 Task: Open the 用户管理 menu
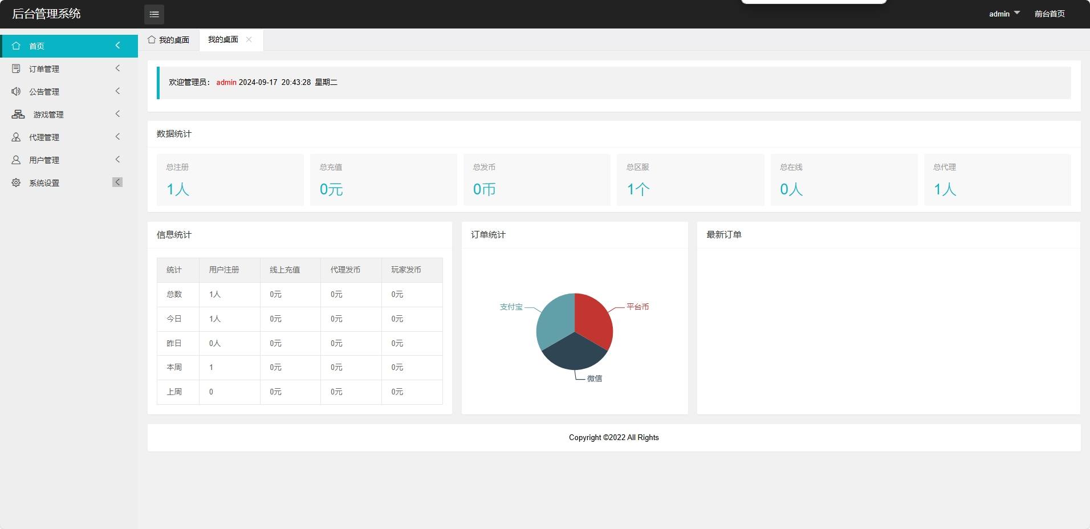69,160
